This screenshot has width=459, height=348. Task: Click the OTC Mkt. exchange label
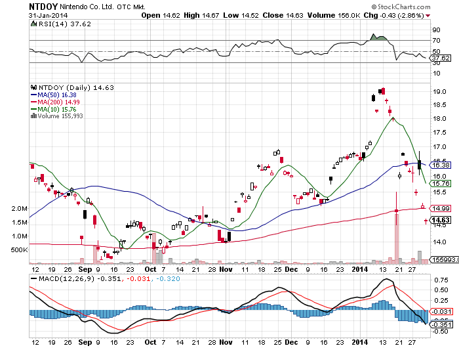131,7
